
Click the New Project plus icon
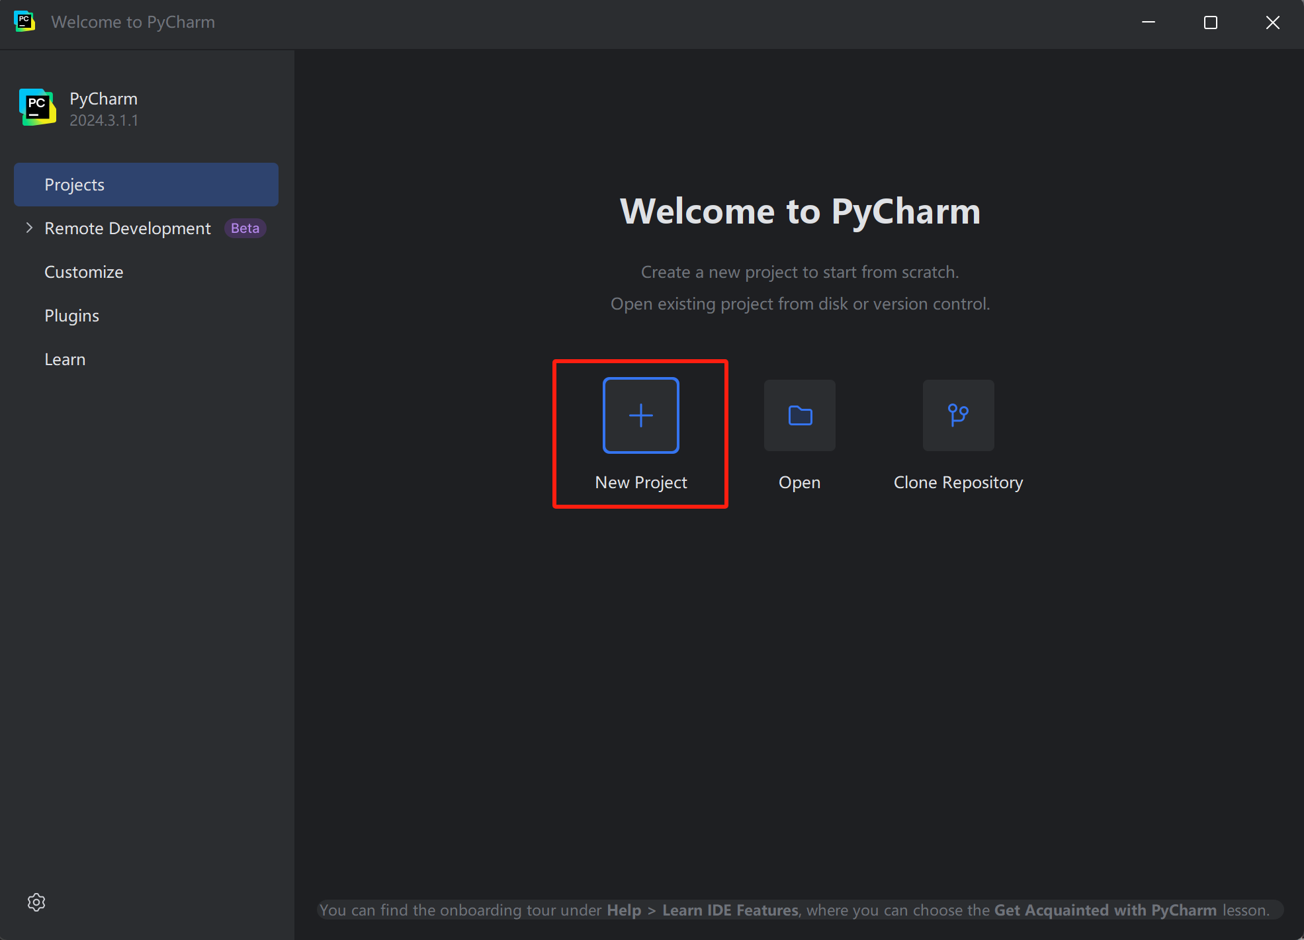click(640, 415)
